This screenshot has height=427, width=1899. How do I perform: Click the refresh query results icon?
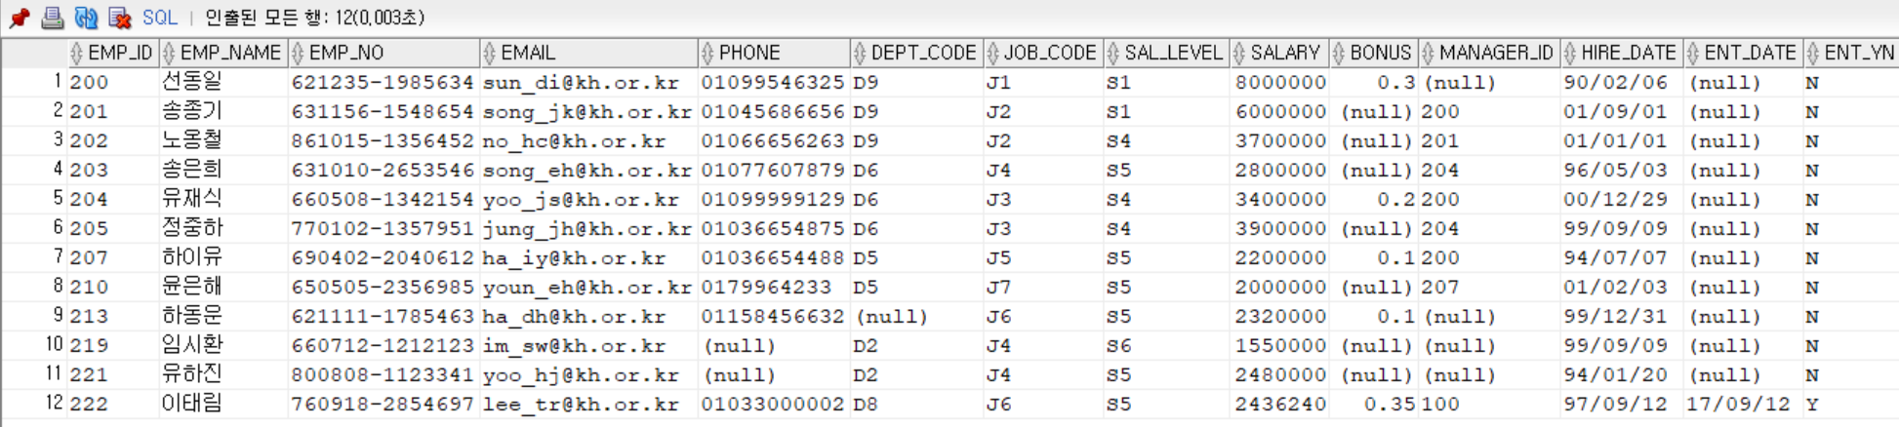[86, 18]
